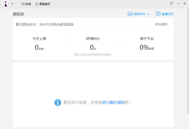The height and width of the screenshot is (129, 189).
Task: Collapse the 我的积分 panel using the chevron
Action: [148, 14]
